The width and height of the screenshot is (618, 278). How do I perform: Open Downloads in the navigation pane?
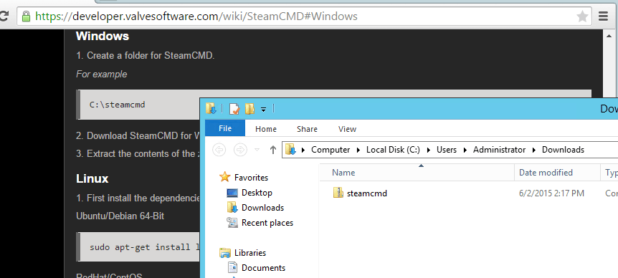click(262, 208)
